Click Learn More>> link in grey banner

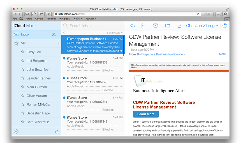(x=222, y=65)
